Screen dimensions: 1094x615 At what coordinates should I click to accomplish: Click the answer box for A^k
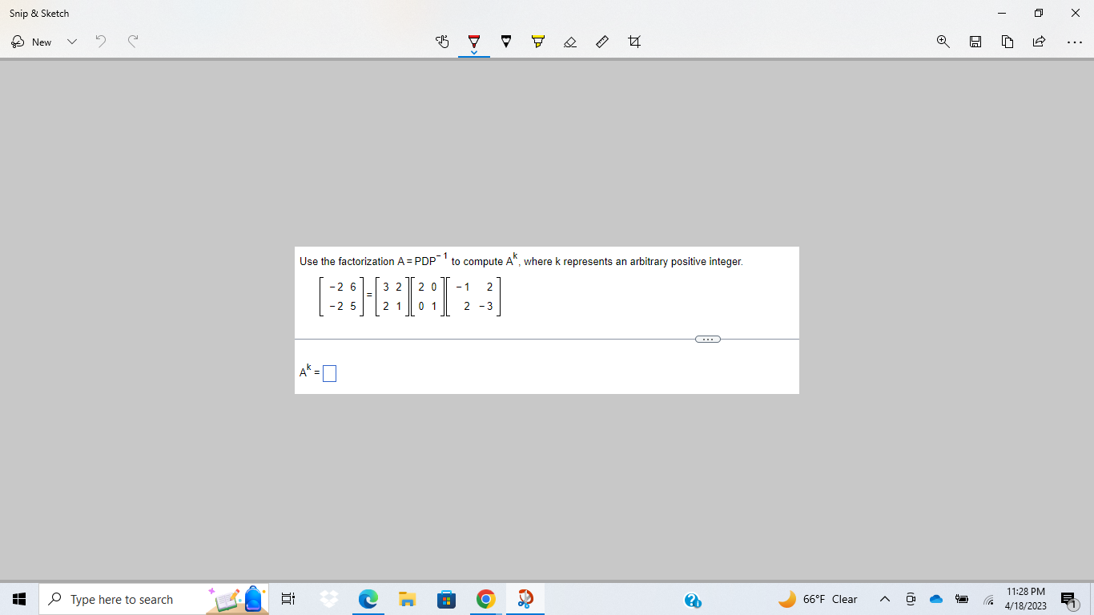(328, 372)
